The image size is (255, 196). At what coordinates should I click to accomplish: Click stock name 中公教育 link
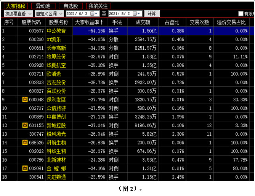coord(56,31)
